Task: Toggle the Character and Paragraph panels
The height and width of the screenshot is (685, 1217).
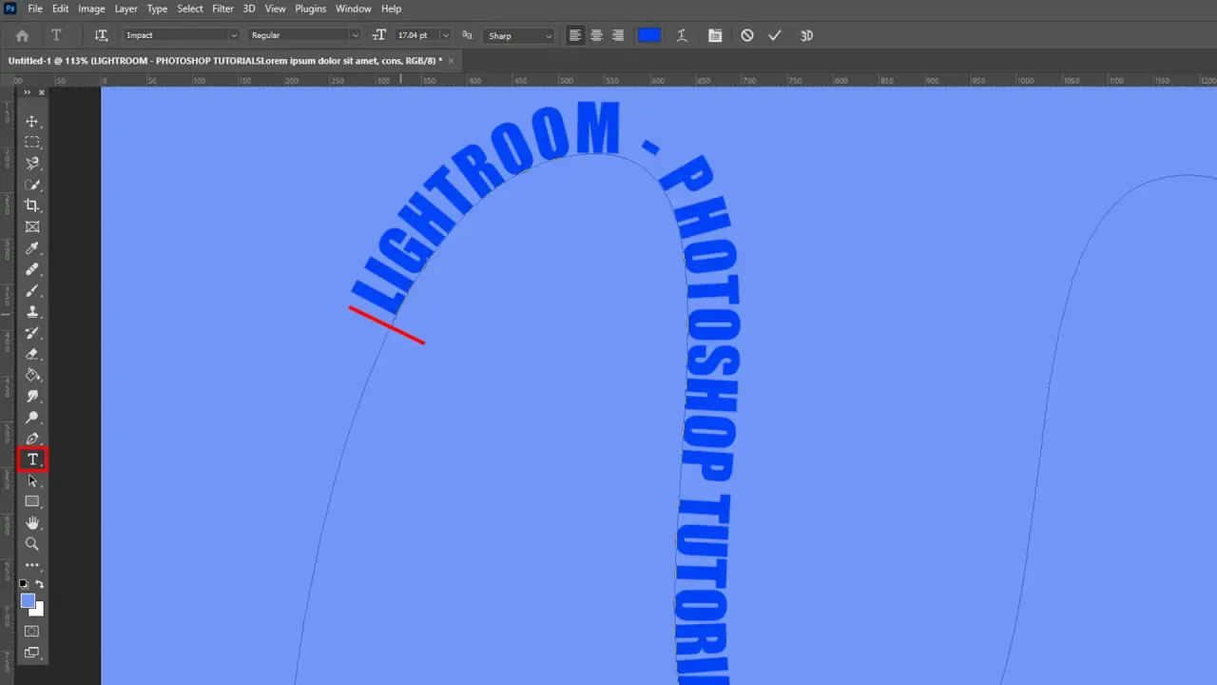Action: coord(715,35)
